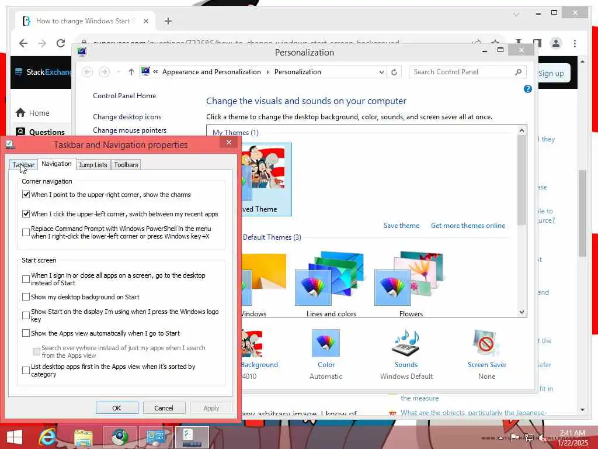This screenshot has height=449, width=598.
Task: Click the Sign up button
Action: (551, 73)
